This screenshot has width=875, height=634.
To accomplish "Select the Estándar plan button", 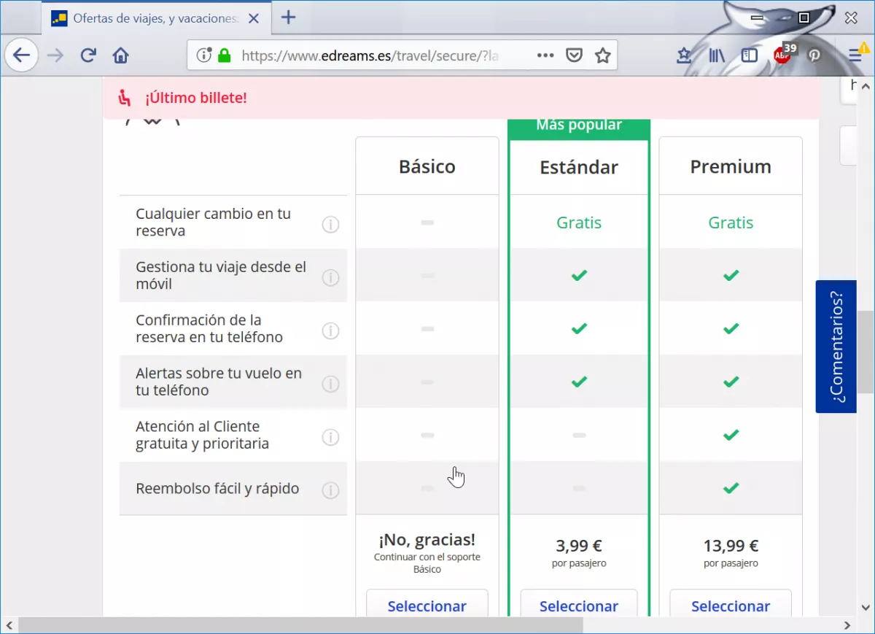I will 579,606.
